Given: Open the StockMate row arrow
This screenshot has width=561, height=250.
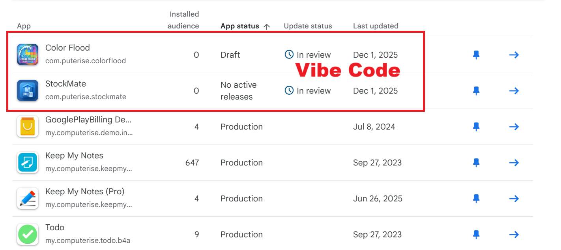Looking at the screenshot, I should [514, 91].
